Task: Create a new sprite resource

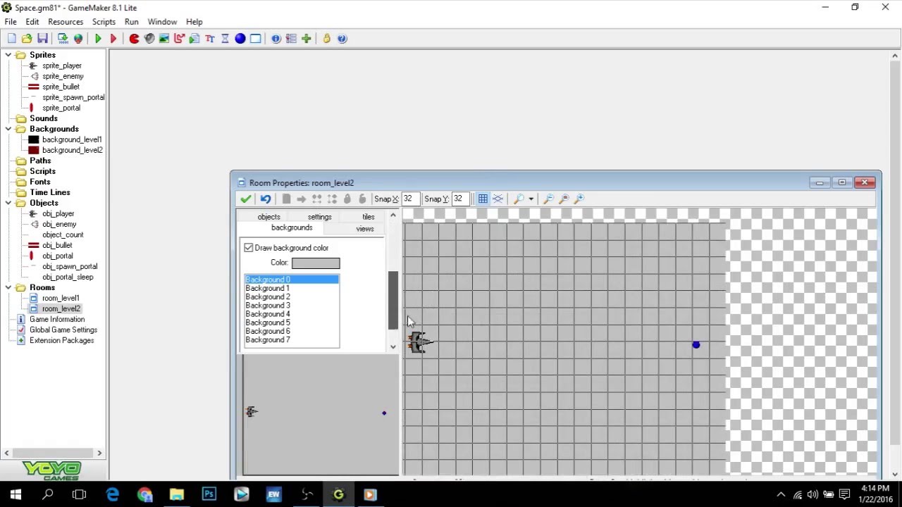Action: [x=134, y=39]
